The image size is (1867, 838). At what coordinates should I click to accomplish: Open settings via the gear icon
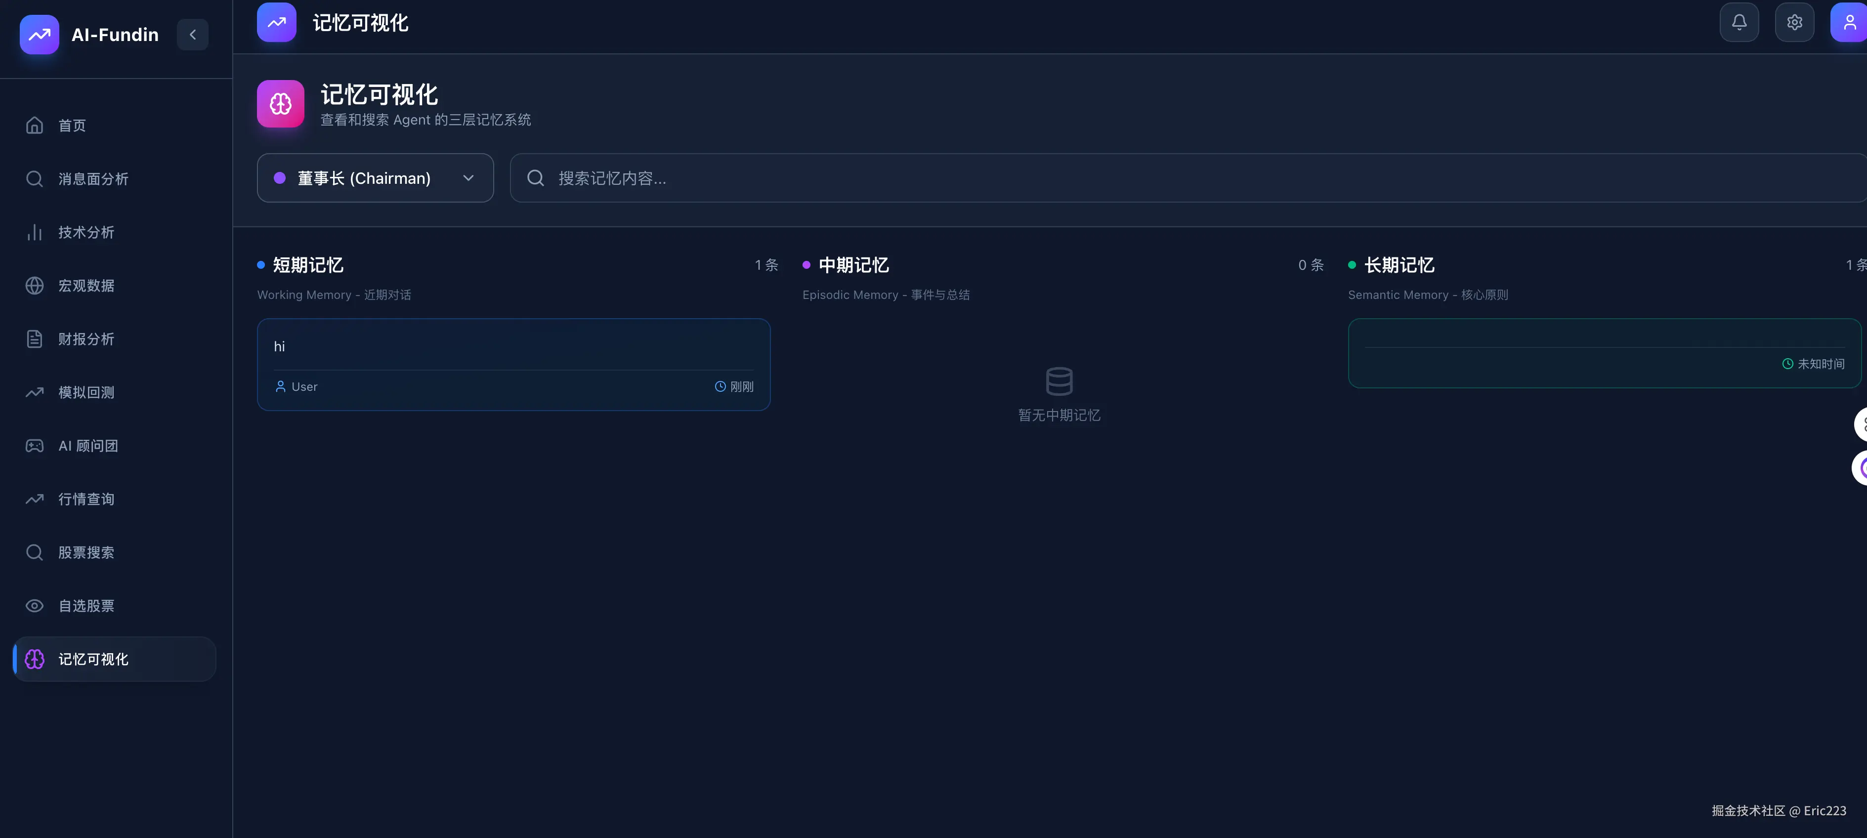(x=1794, y=22)
